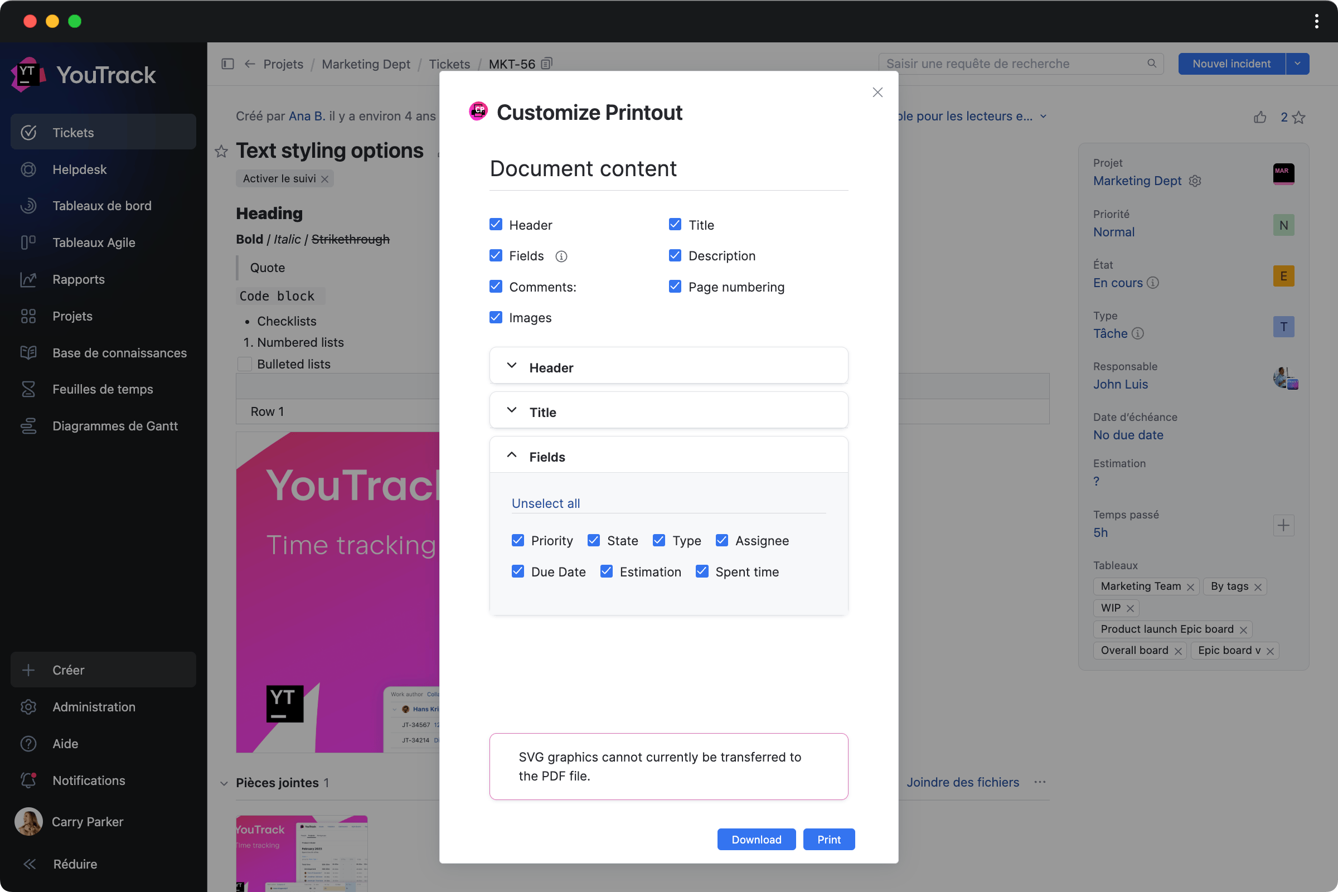Uncheck the Images checkbox

(x=496, y=317)
